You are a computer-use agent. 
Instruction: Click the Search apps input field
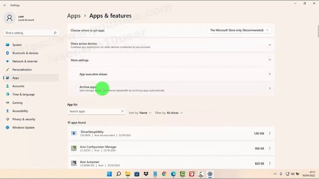click(x=96, y=111)
